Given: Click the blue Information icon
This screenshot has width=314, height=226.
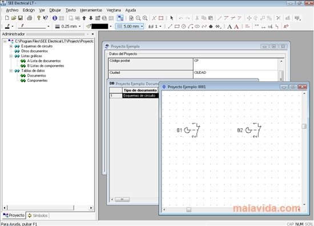Looking at the screenshot, I should point(55,18).
